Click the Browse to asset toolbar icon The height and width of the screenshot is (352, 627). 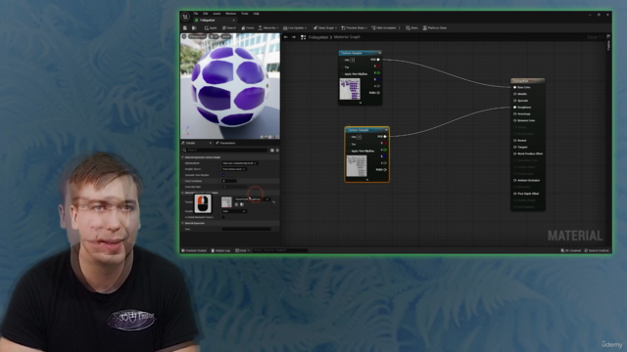point(194,28)
